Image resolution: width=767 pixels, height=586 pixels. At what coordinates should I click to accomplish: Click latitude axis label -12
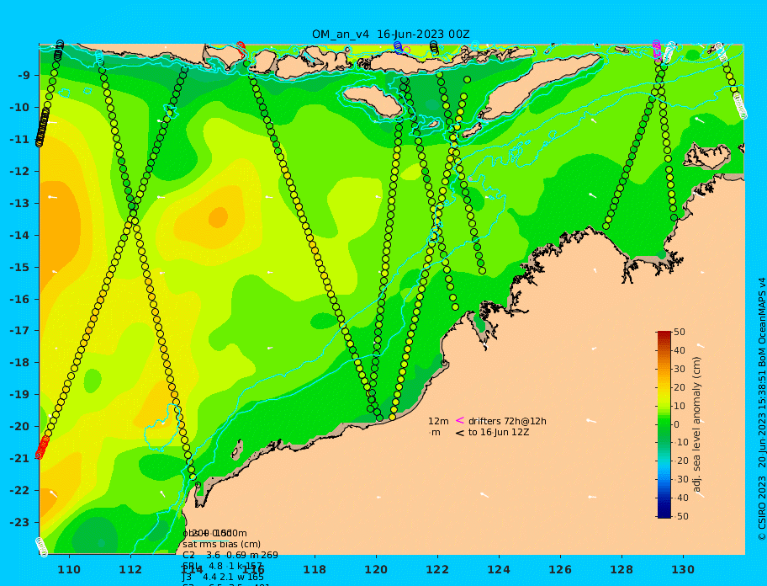(19, 172)
